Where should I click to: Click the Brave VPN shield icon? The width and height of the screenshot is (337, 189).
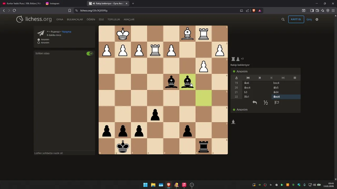click(x=328, y=10)
